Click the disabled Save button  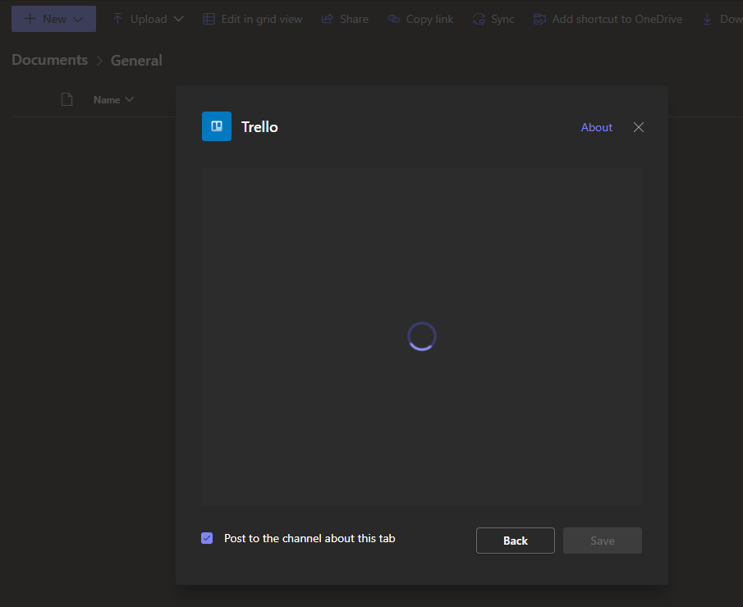coord(603,541)
